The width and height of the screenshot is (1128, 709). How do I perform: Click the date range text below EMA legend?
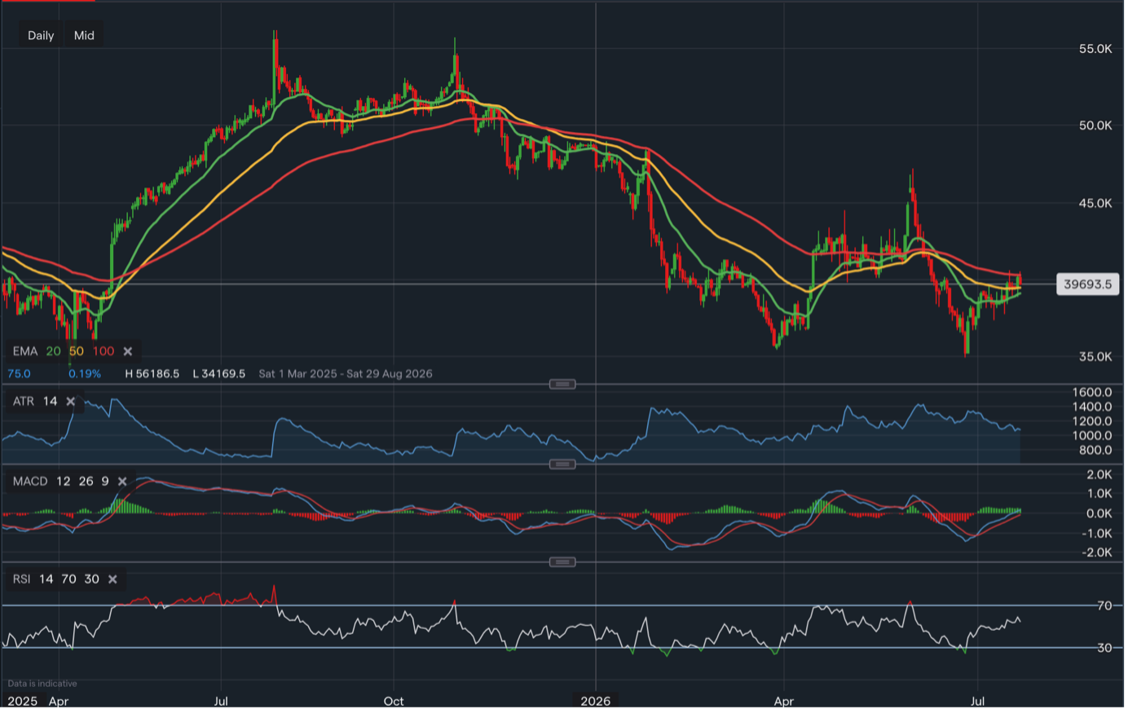346,374
